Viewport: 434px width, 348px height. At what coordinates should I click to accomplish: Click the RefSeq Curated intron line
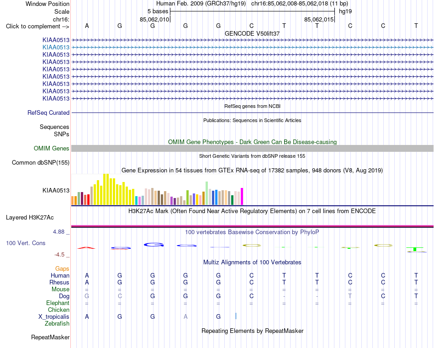(252, 113)
